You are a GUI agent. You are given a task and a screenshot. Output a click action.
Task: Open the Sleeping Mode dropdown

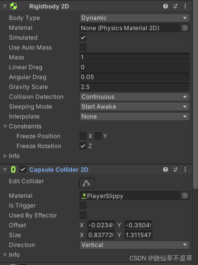pos(134,107)
